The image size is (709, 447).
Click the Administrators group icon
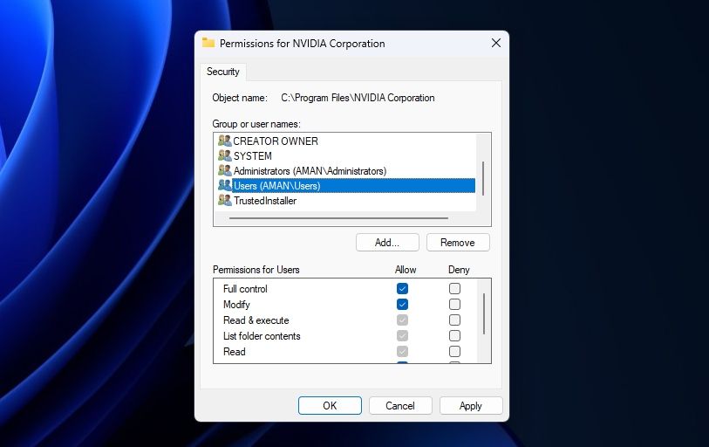225,171
